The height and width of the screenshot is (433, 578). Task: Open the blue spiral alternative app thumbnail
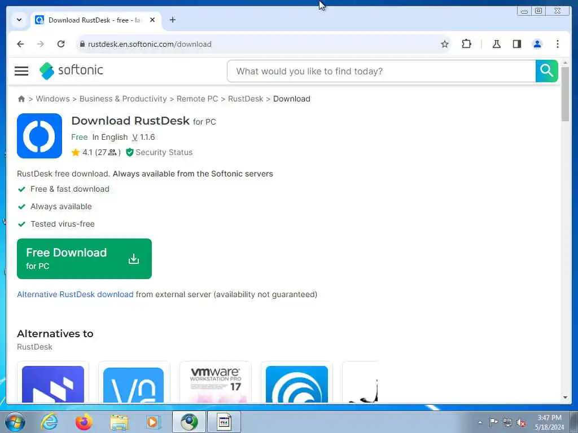pyautogui.click(x=297, y=384)
